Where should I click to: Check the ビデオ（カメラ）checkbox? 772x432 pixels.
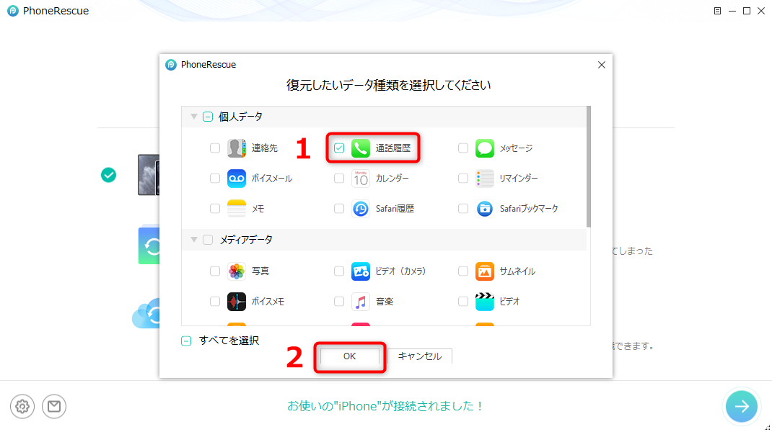(338, 271)
